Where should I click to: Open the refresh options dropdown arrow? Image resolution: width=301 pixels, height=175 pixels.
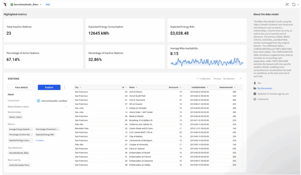click(x=297, y=4)
